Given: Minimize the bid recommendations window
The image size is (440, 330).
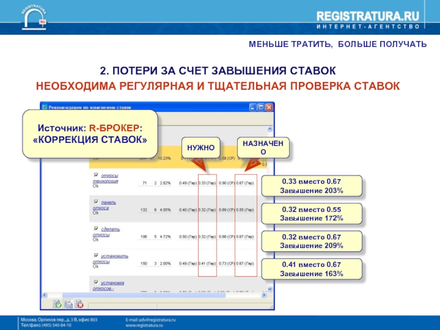Looking at the screenshot, I should coord(252,106).
